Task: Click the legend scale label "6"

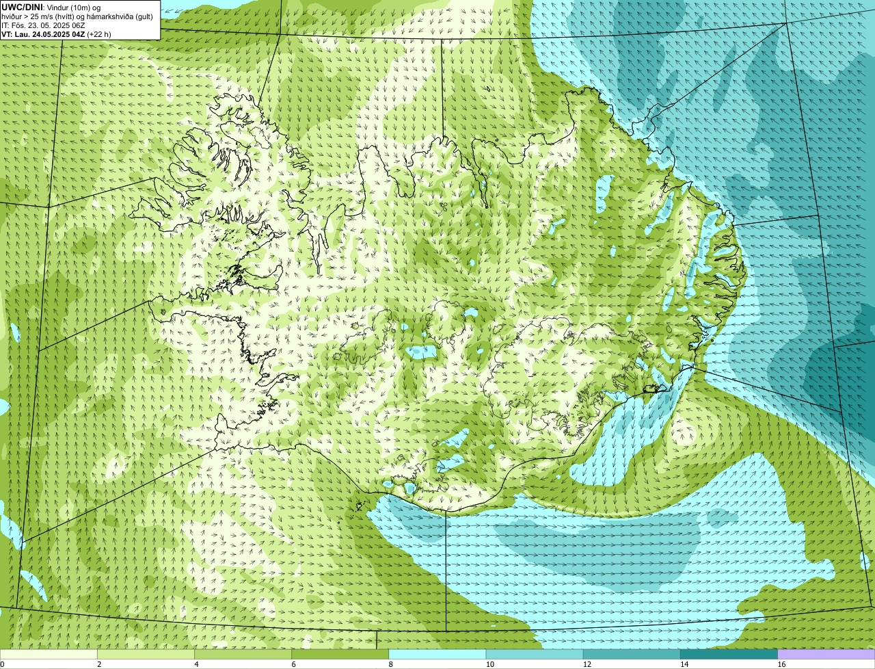Action: coord(294,664)
